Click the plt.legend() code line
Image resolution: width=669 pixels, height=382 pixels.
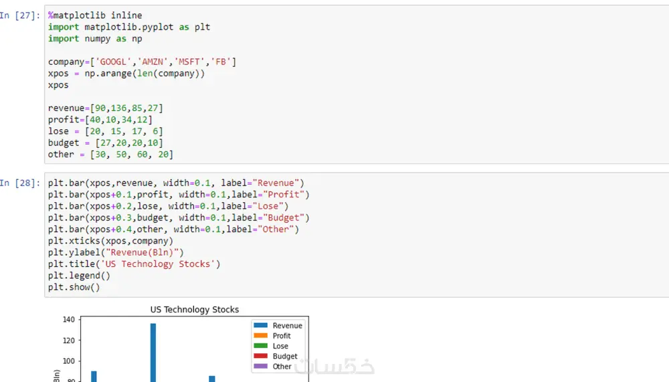click(x=79, y=276)
